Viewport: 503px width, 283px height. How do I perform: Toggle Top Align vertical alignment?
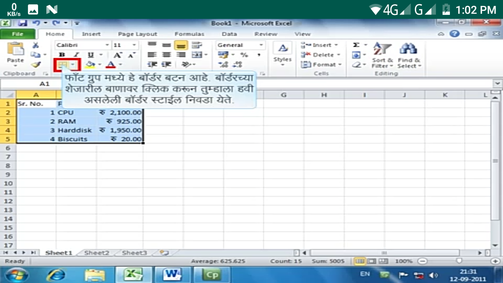click(152, 45)
